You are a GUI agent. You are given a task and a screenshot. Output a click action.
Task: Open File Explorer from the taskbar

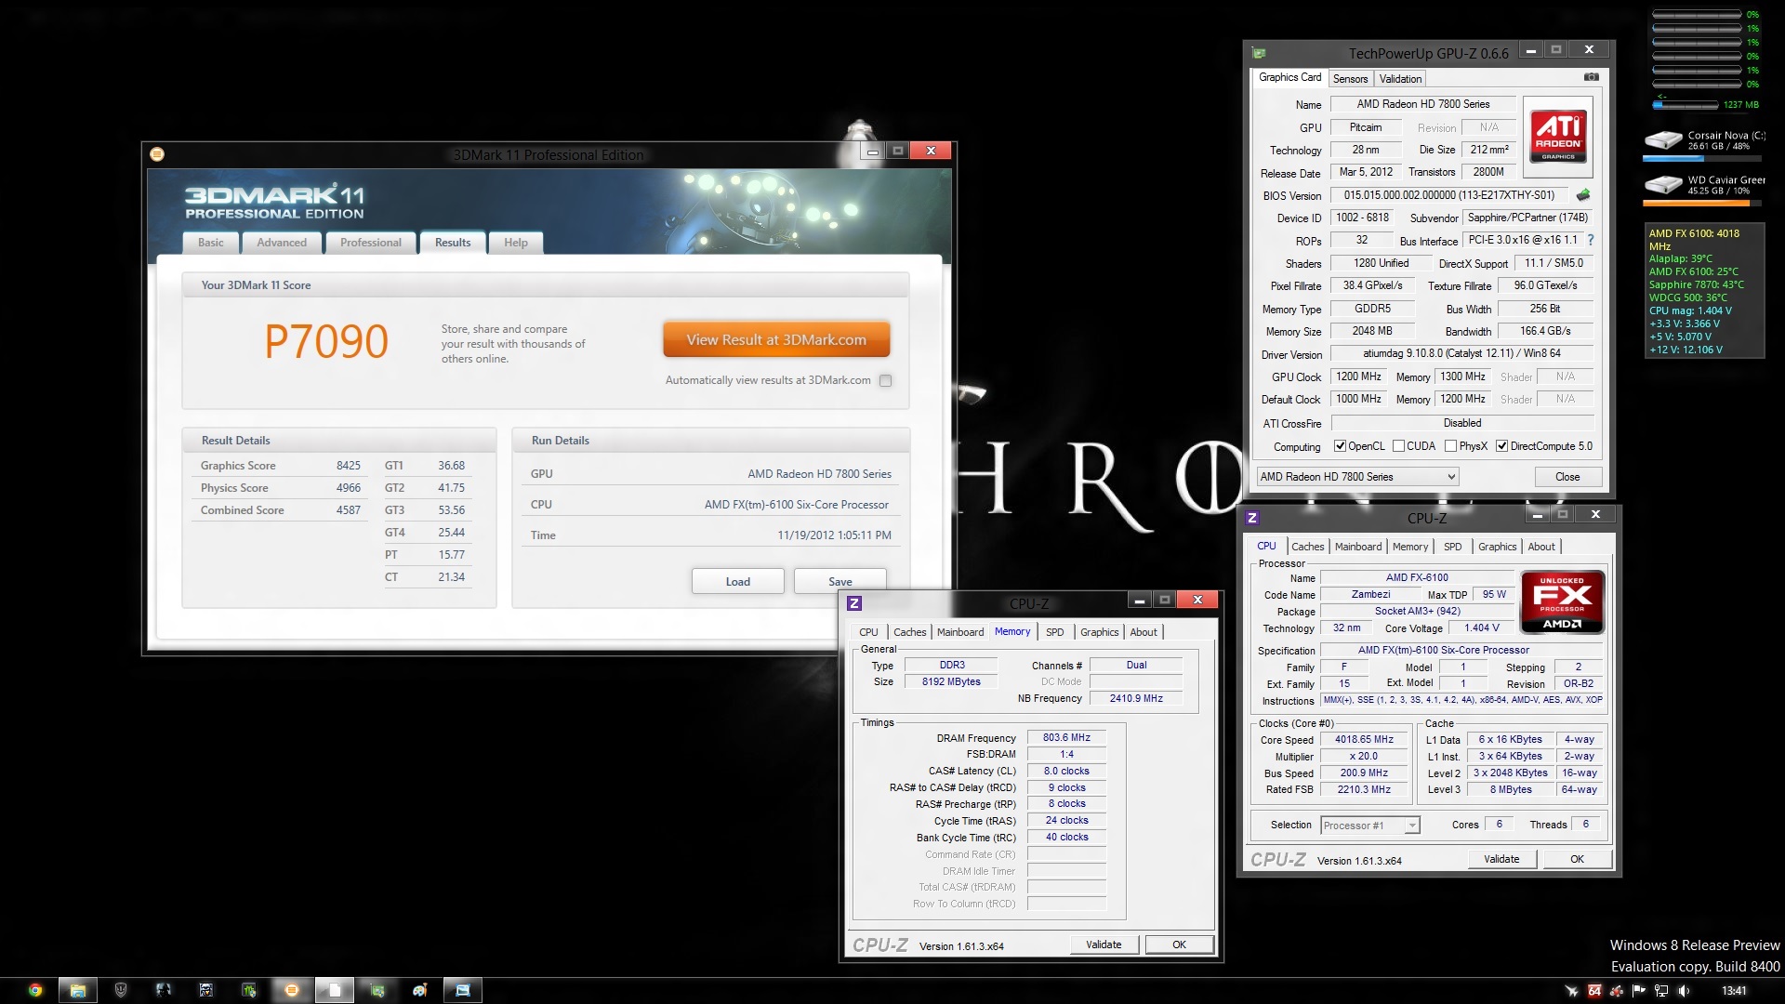(78, 990)
